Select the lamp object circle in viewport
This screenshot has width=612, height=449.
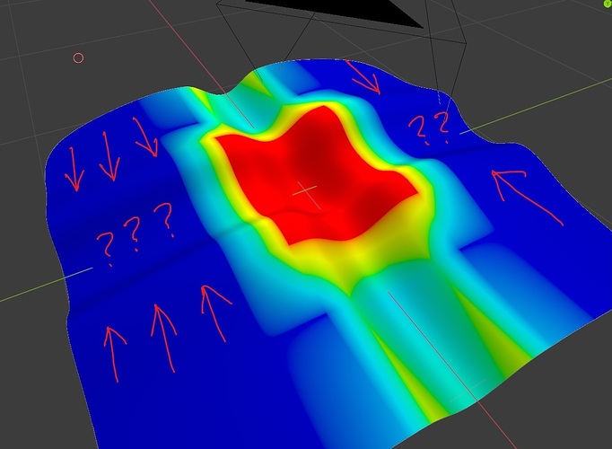pos(78,58)
